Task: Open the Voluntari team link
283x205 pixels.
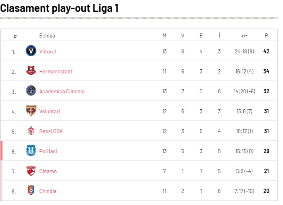Action: [x=49, y=111]
